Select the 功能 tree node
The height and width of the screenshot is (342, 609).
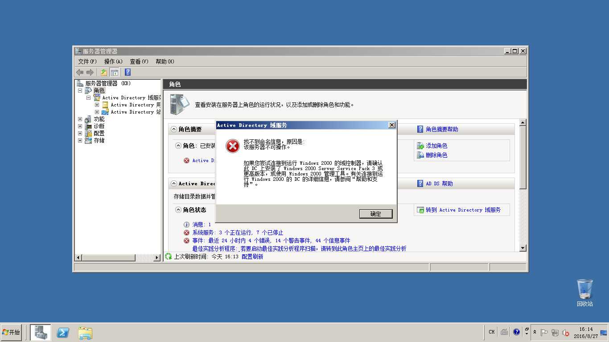(x=99, y=119)
